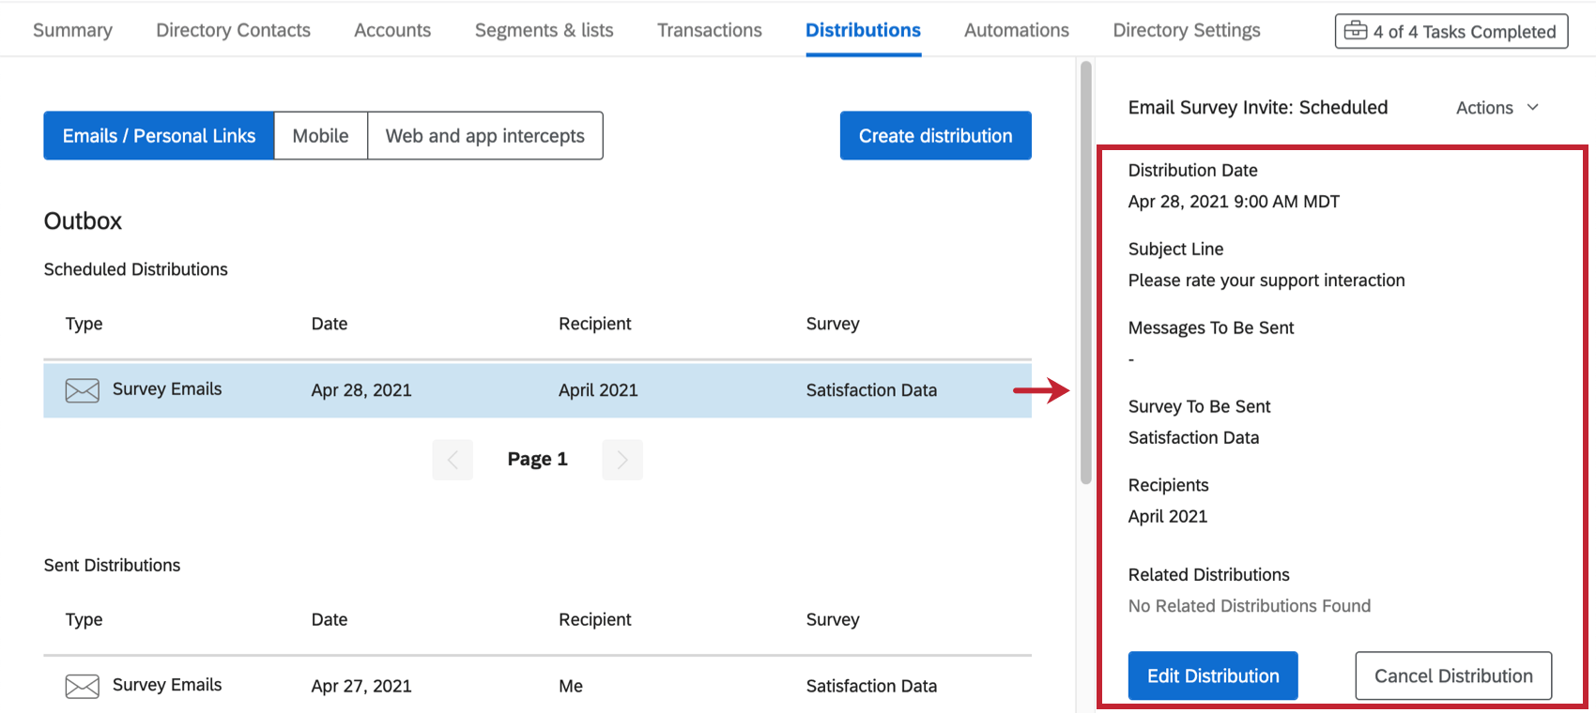The image size is (1596, 713).
Task: Switch to Automations tab
Action: [x=1016, y=30]
